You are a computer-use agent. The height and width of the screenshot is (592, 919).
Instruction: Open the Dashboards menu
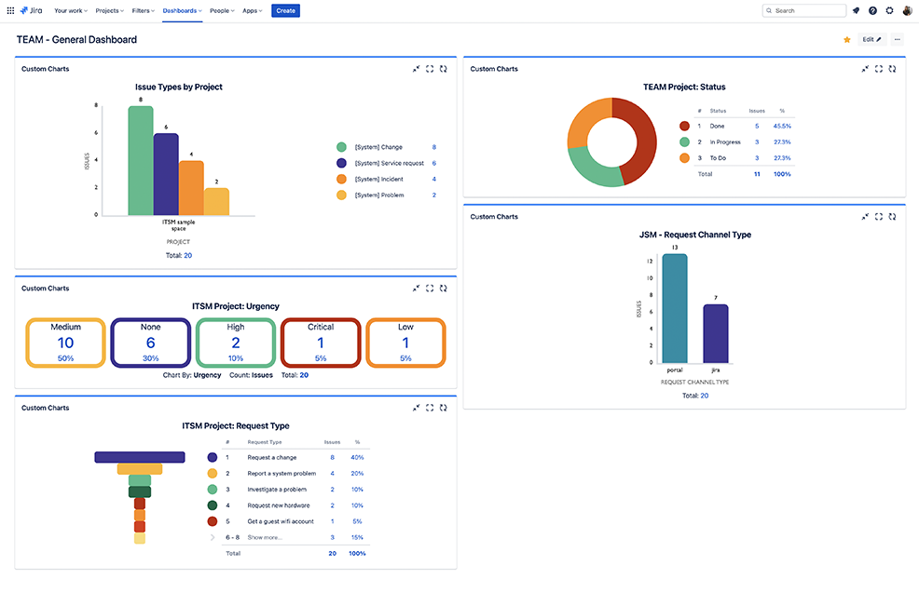183,10
